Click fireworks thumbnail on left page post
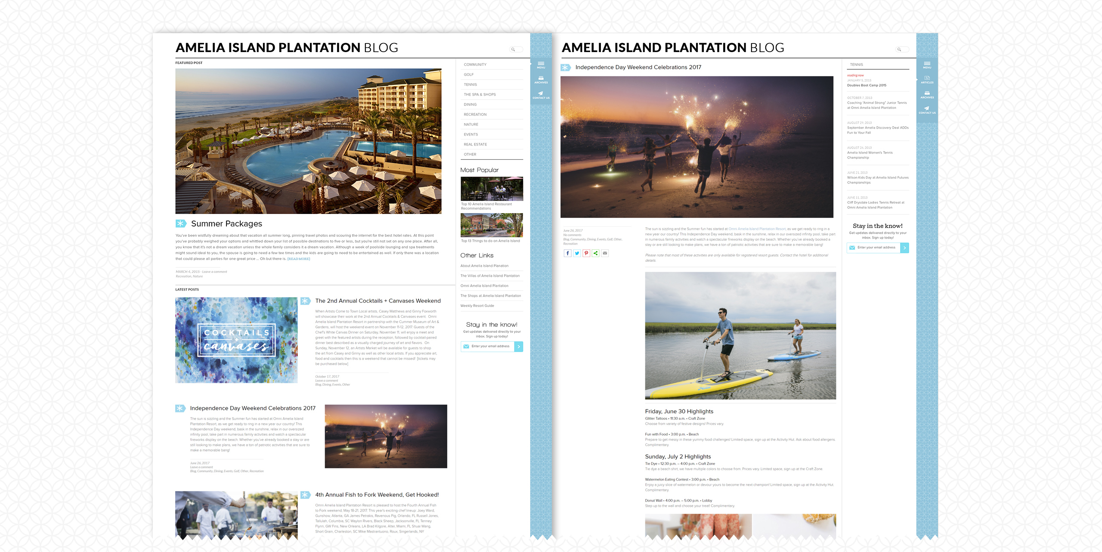1102x552 pixels. 386,436
